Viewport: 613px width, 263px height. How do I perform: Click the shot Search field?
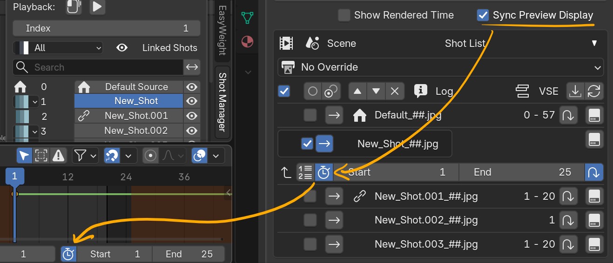(98, 67)
